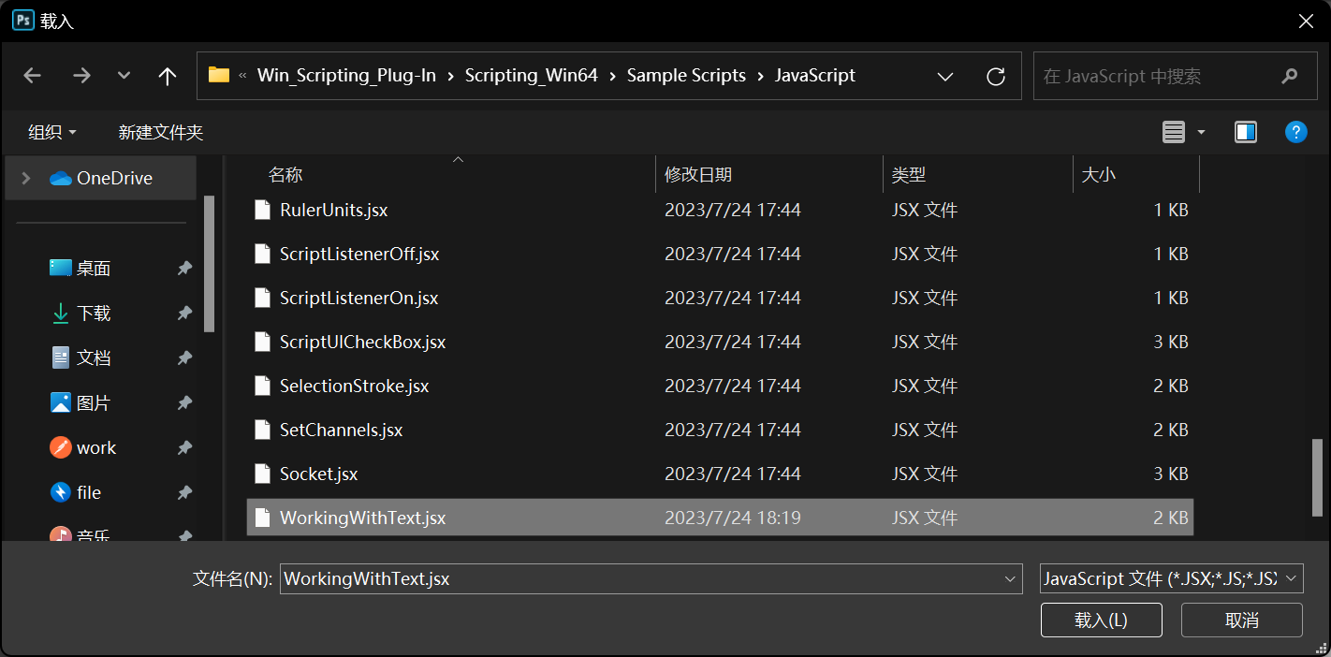Open the file type filter dropdown

(1172, 579)
